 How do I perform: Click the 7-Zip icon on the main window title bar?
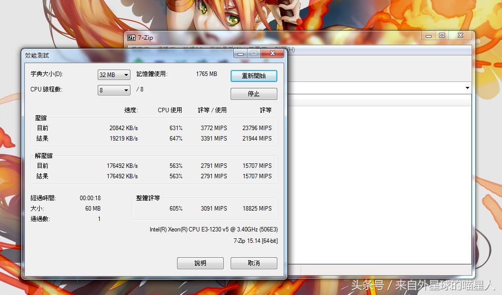tap(131, 37)
